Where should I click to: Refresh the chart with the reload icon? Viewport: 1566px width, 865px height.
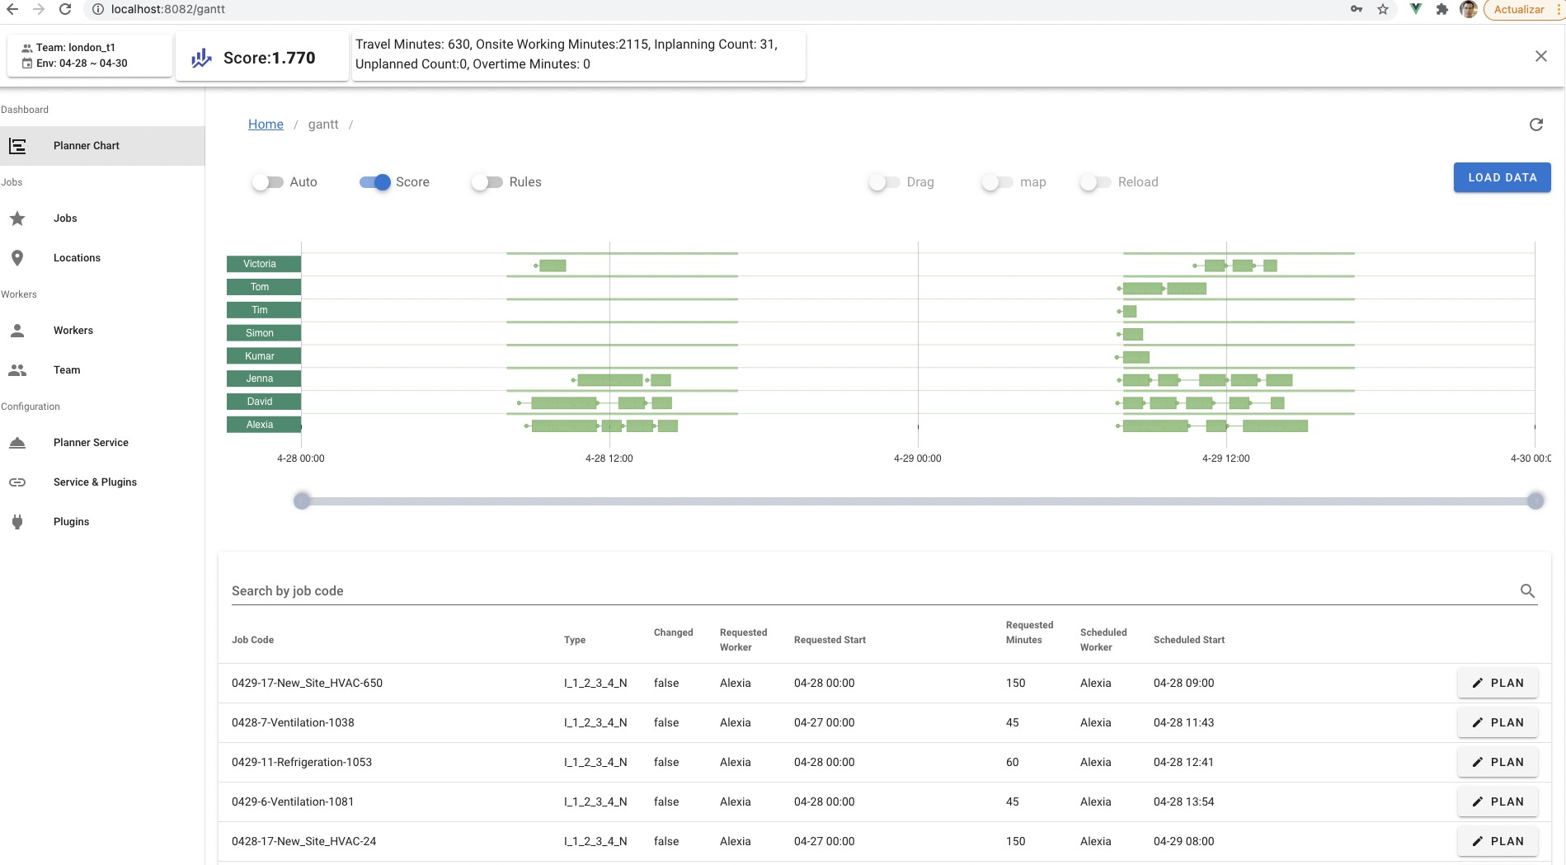(x=1535, y=124)
